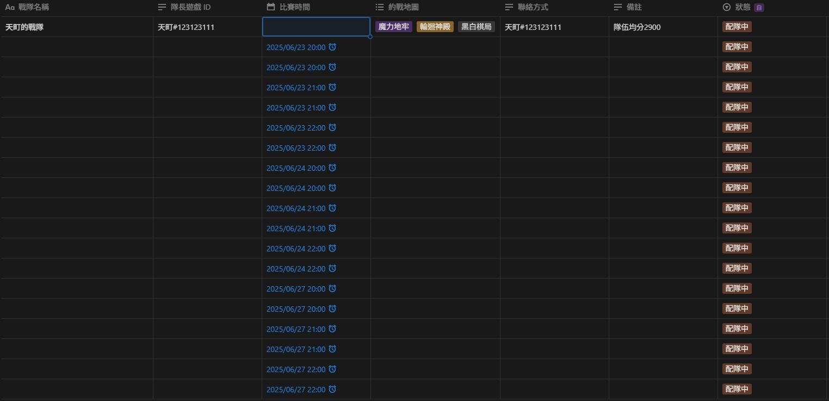Click the status icon beside 狀態 header
The image size is (829, 401).
pyautogui.click(x=727, y=7)
